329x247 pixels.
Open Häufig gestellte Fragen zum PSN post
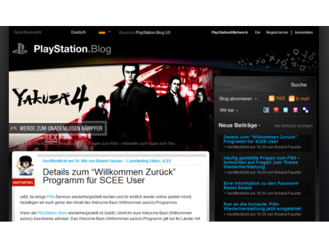pos(262,162)
